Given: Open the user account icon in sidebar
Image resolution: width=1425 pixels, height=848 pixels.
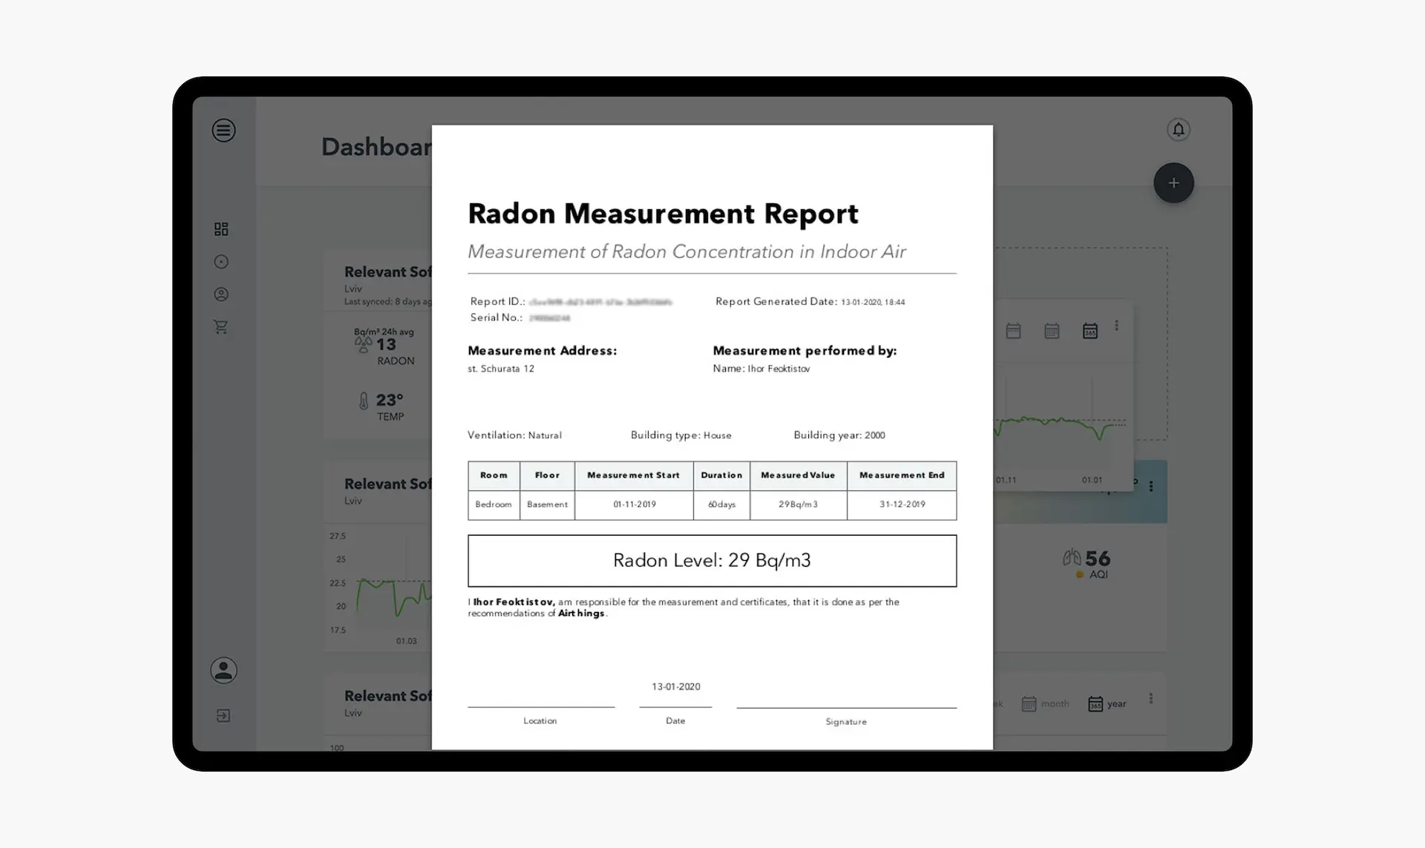Looking at the screenshot, I should tap(220, 294).
